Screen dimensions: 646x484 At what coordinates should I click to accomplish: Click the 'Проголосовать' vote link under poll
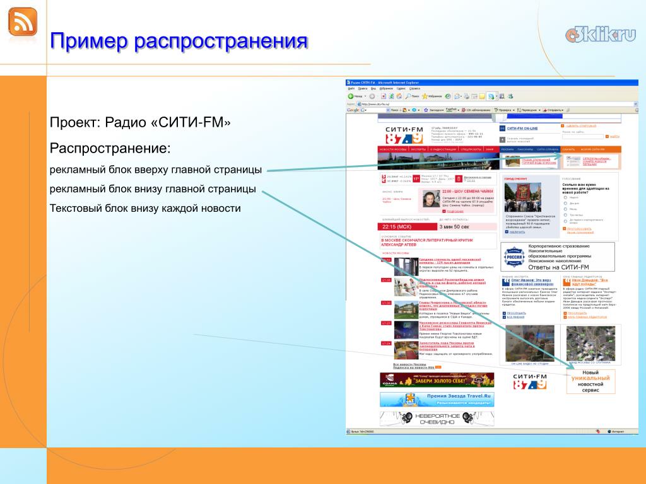[579, 229]
